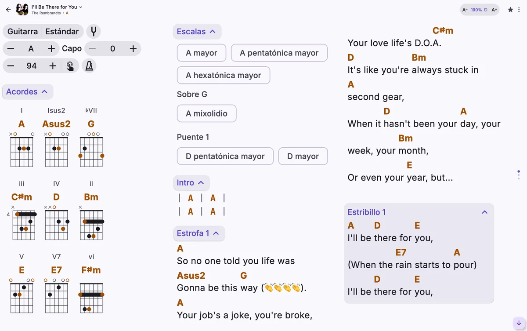The height and width of the screenshot is (331, 527).
Task: Select the Guitarra instrument option
Action: [x=22, y=31]
